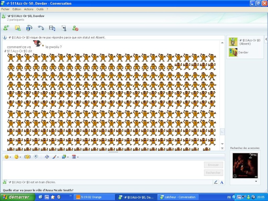Open the activities film and music icon
This screenshot has height=201, width=268.
[x=52, y=28]
